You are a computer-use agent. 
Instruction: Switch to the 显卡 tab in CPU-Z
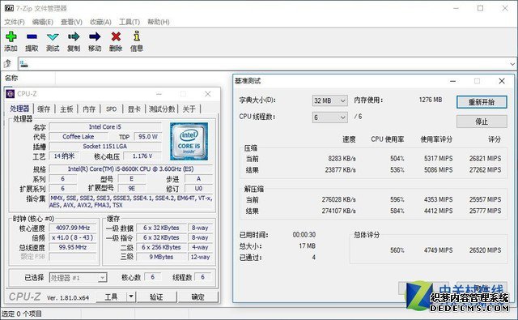click(134, 109)
